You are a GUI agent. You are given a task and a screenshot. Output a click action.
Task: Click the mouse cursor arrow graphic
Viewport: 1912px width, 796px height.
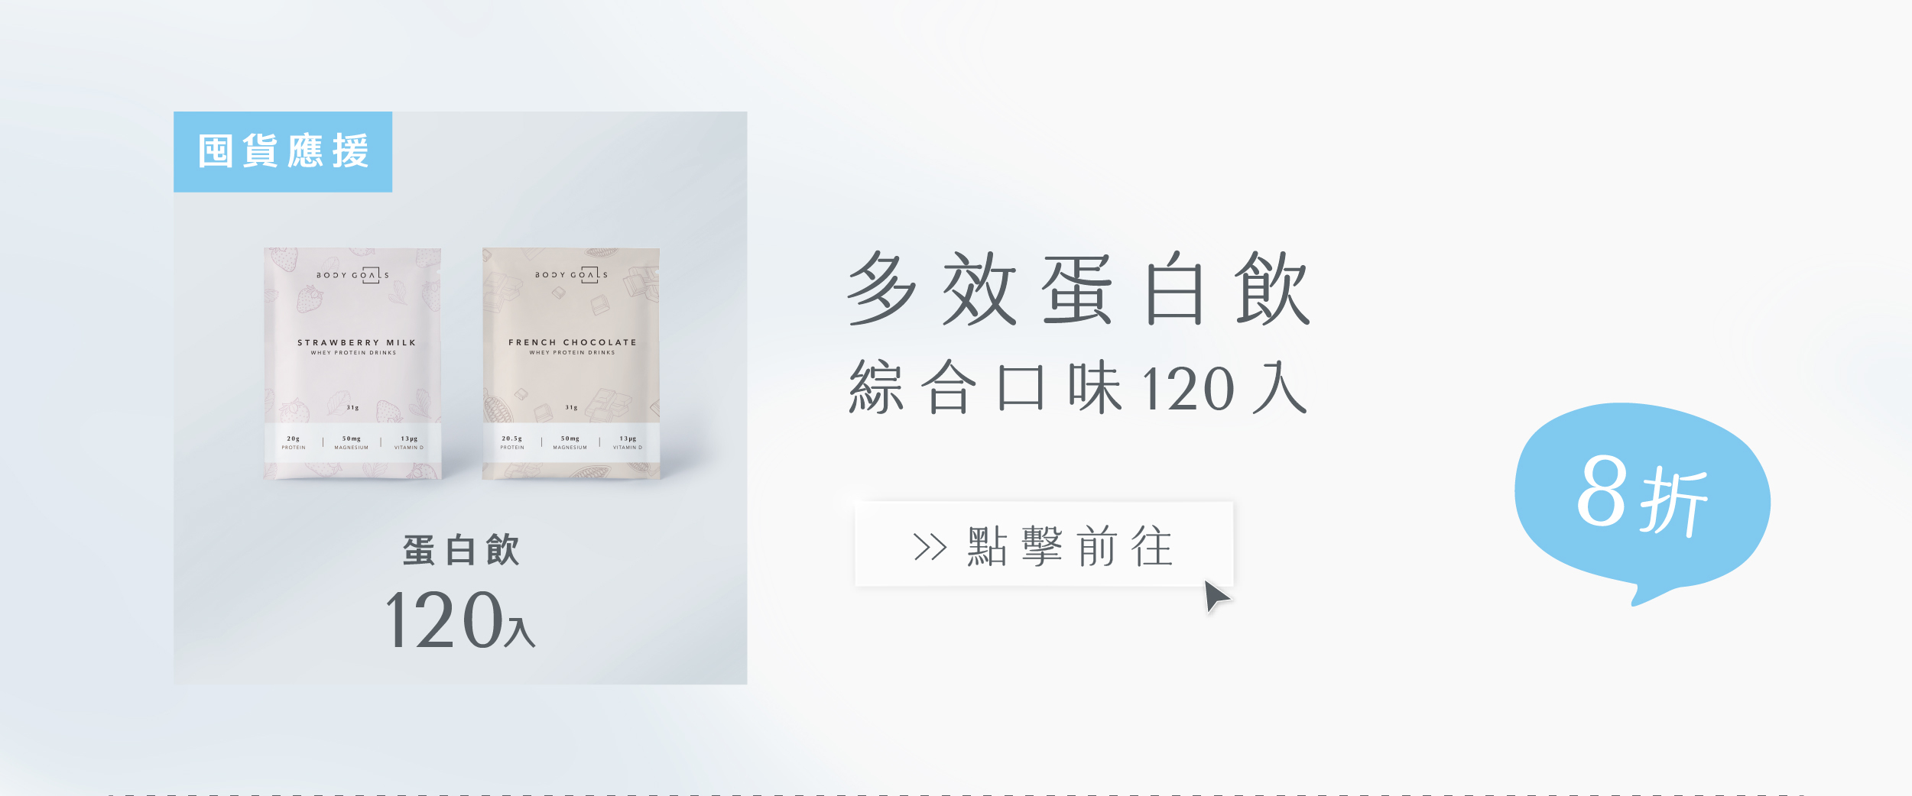point(1216,597)
